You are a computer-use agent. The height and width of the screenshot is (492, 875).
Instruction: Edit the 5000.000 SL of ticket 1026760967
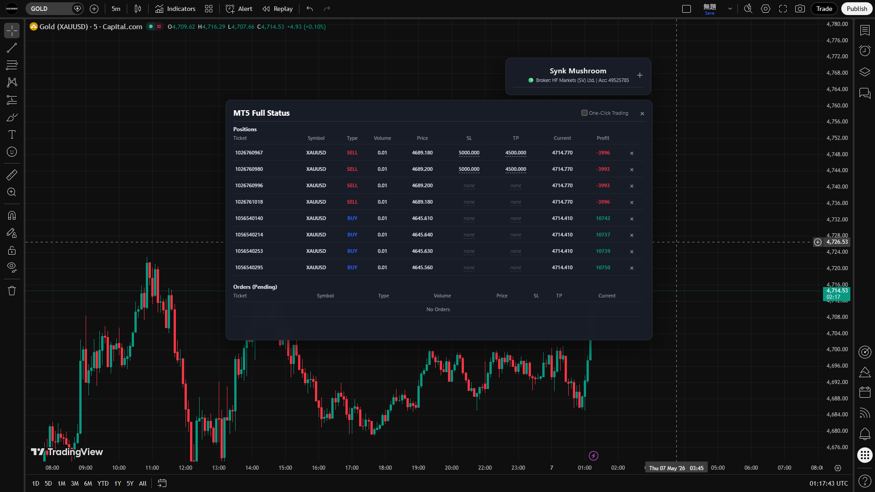click(469, 153)
